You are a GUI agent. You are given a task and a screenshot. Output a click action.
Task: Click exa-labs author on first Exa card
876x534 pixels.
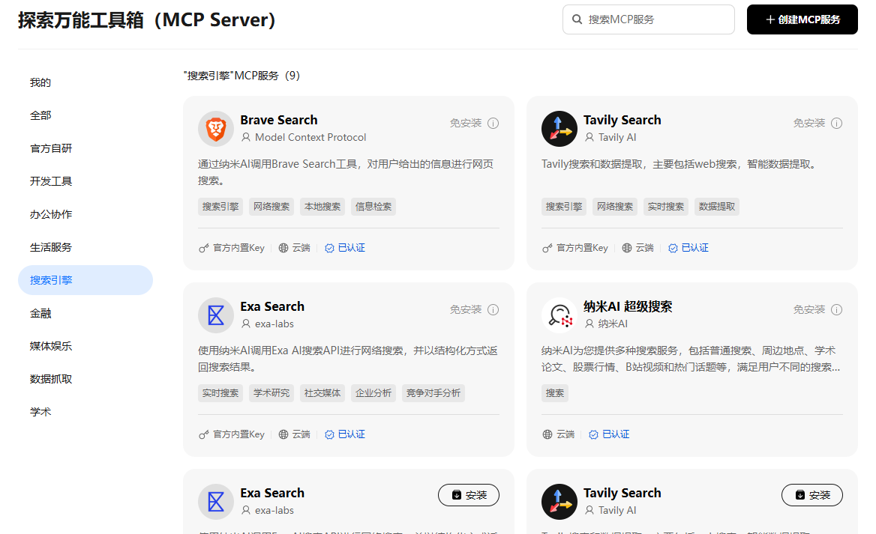[x=274, y=324]
